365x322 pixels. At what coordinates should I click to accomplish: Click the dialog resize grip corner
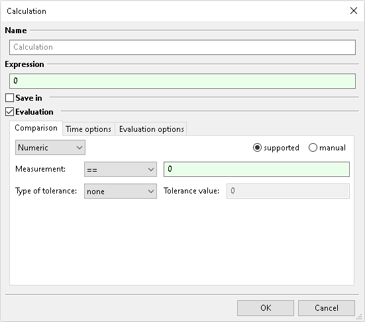click(x=360, y=317)
